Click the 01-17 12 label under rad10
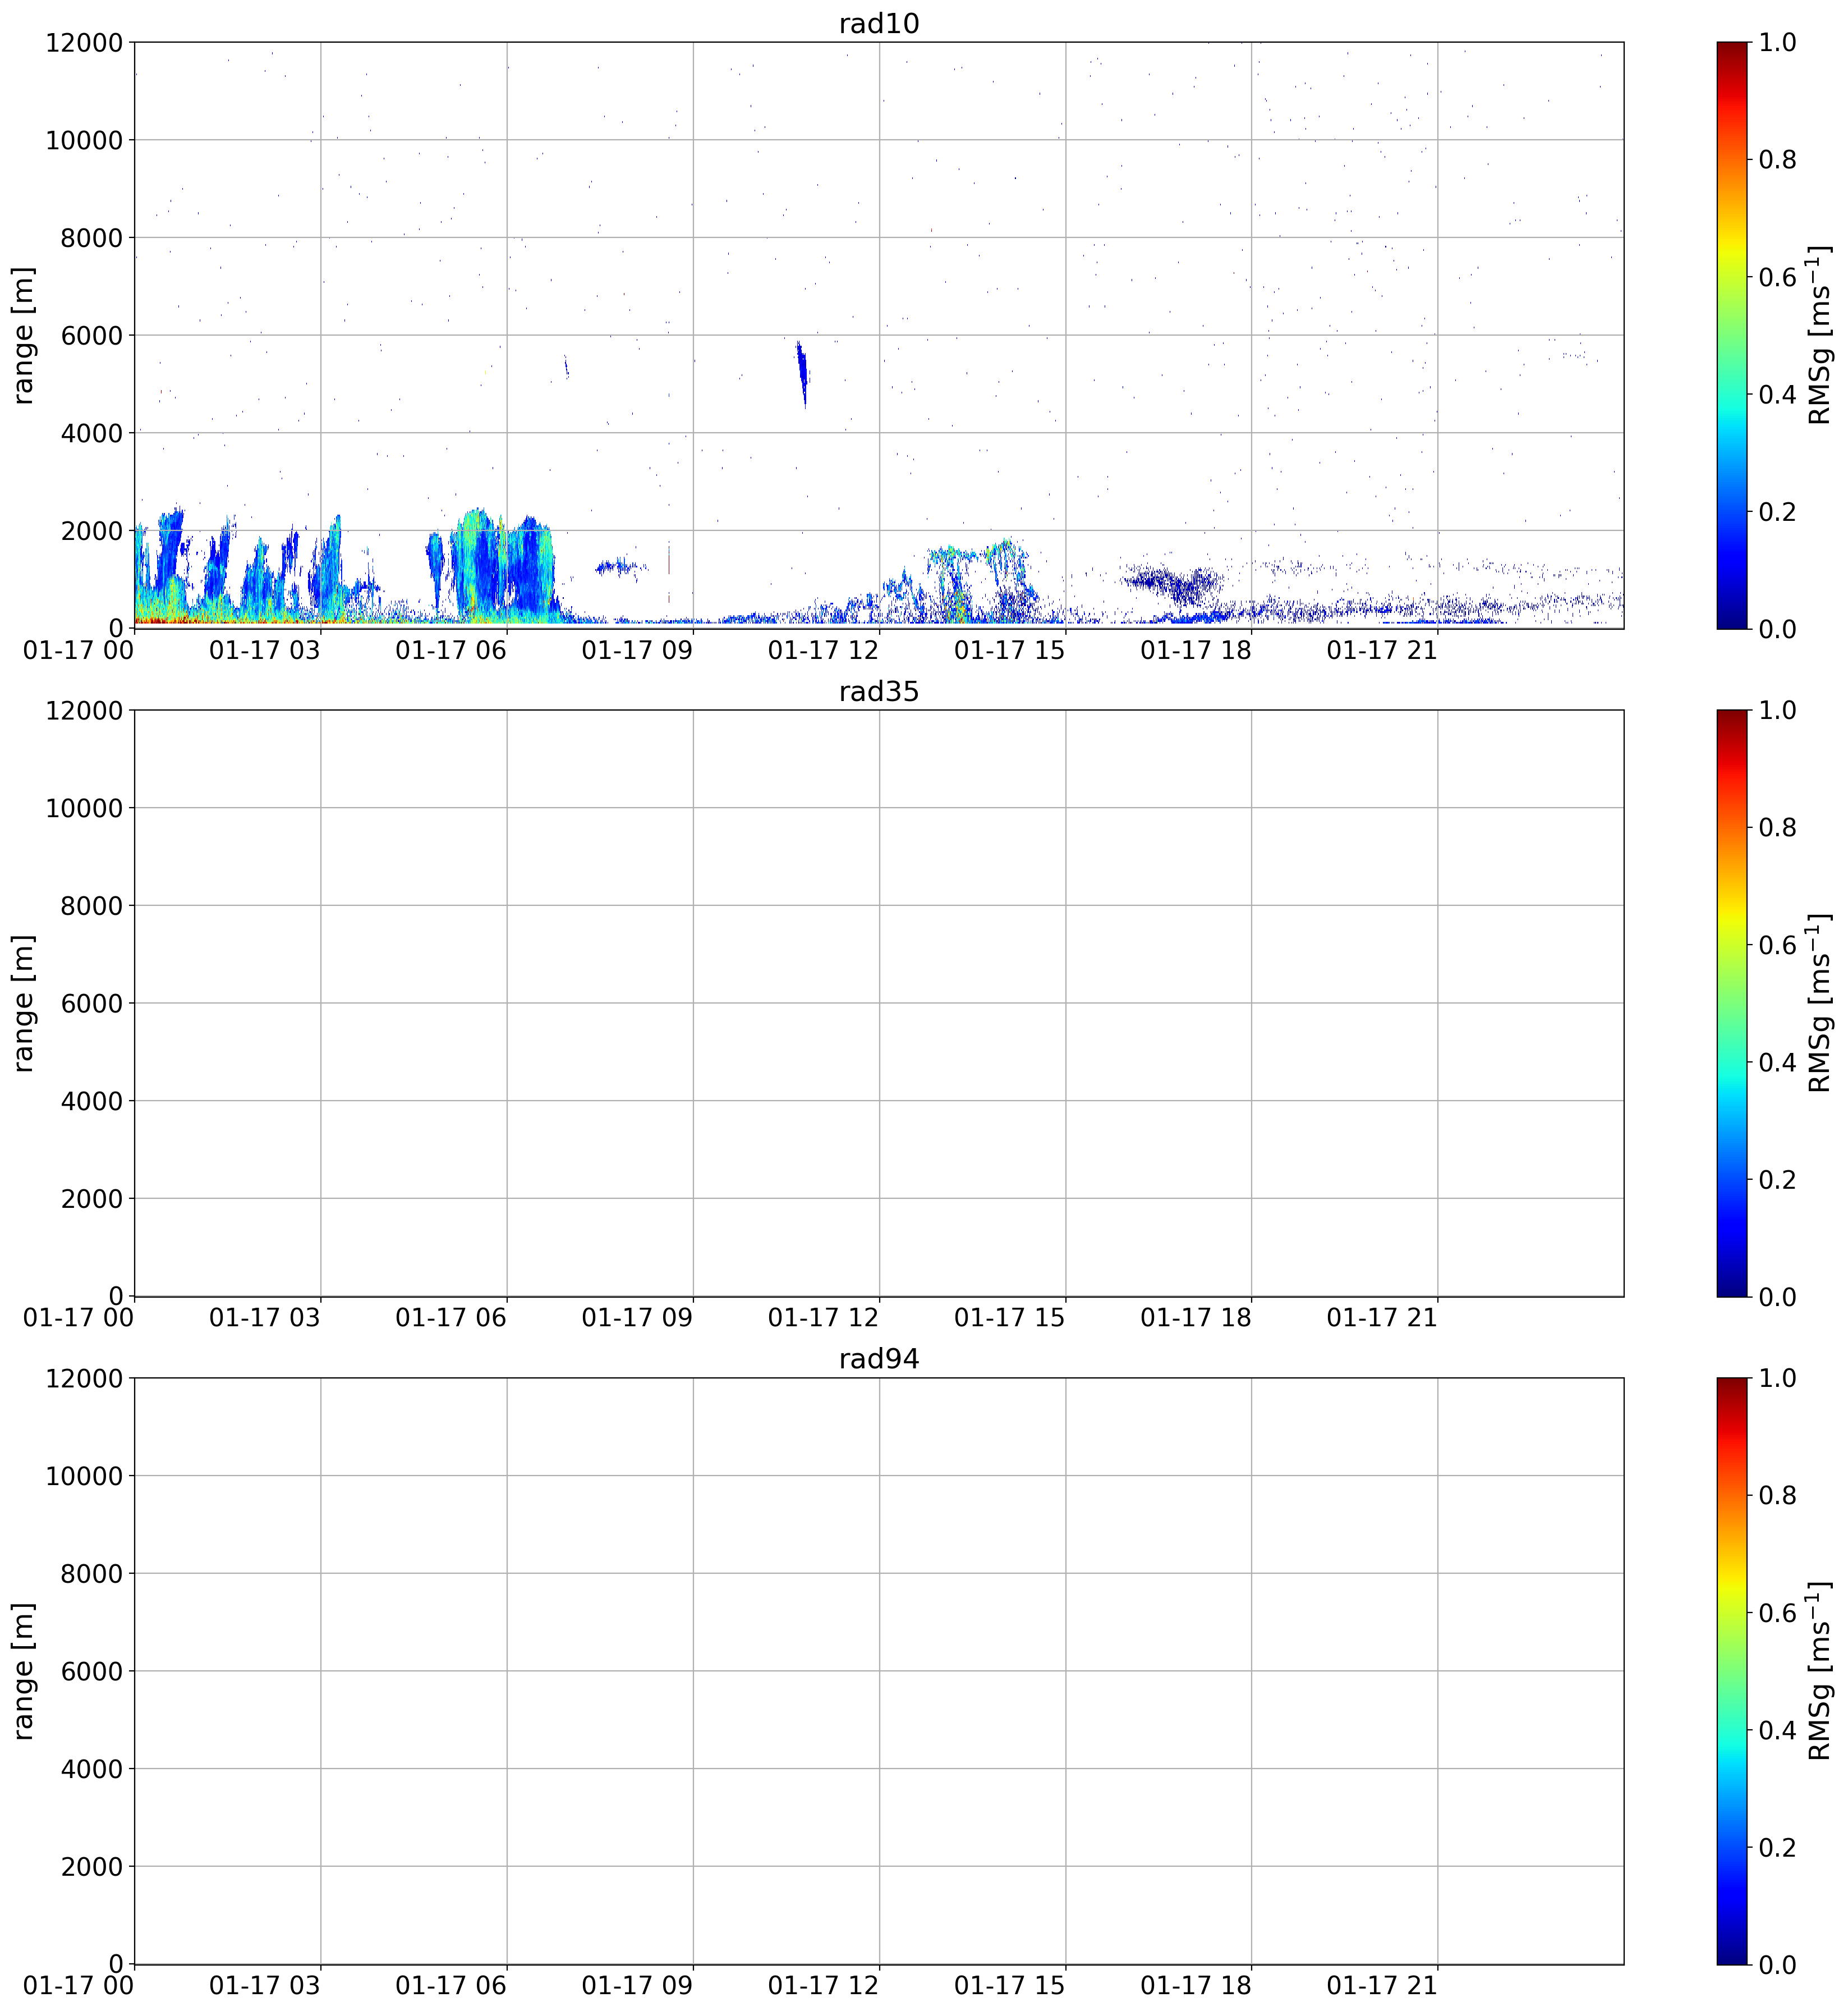 [x=823, y=651]
